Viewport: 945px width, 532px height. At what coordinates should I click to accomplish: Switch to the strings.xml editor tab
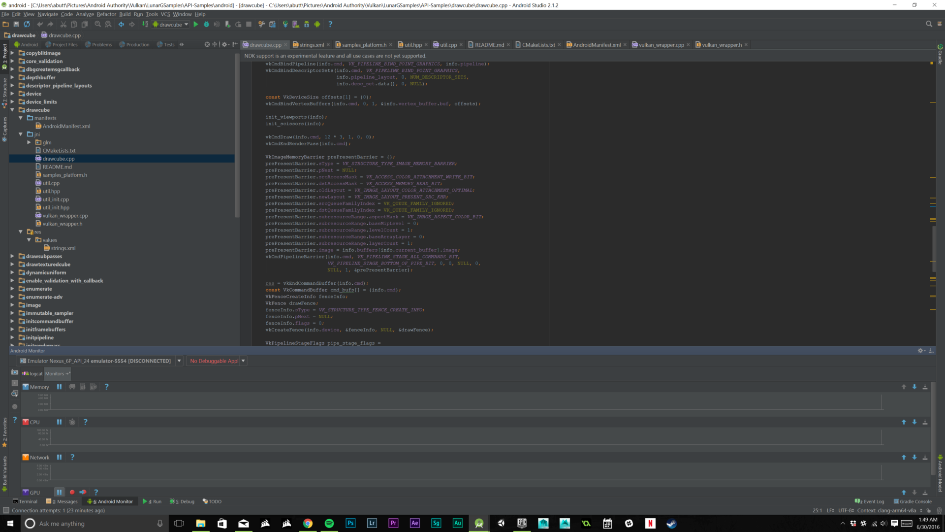tap(310, 44)
